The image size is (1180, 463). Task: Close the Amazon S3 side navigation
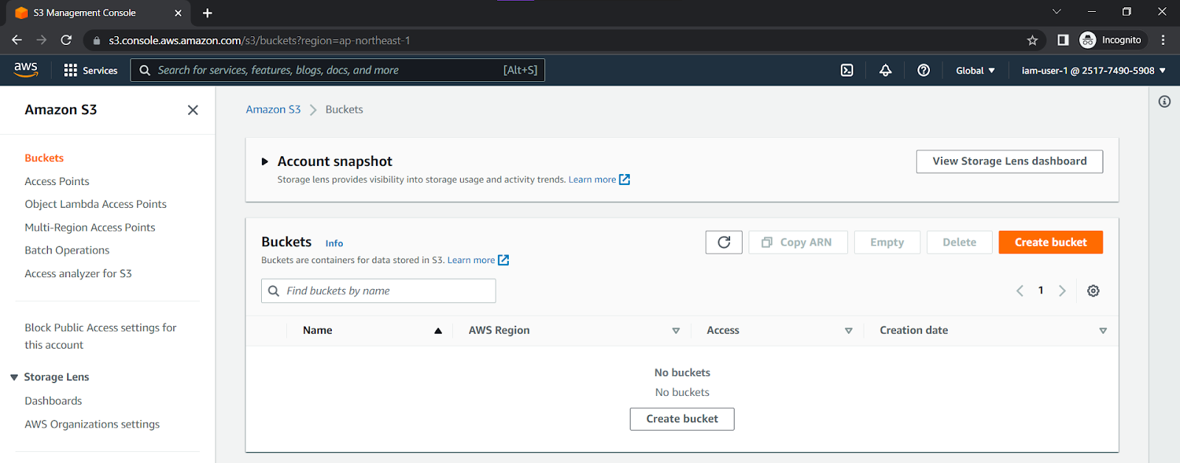(192, 110)
